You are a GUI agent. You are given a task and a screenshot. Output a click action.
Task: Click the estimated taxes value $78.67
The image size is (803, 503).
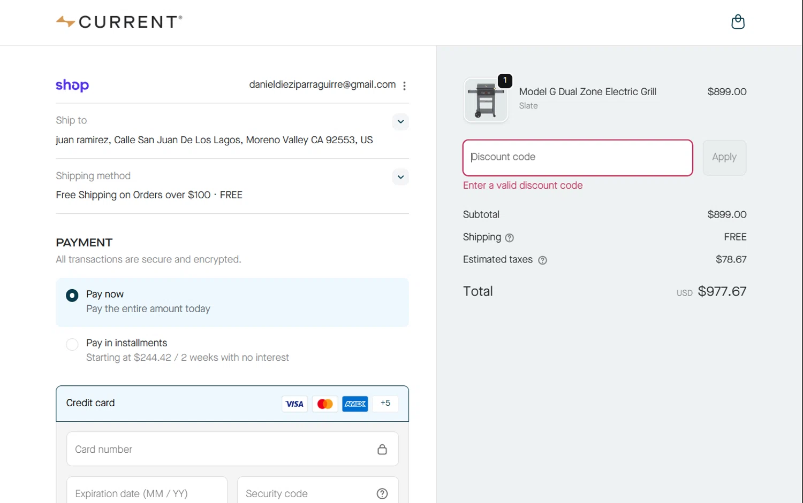[731, 259]
